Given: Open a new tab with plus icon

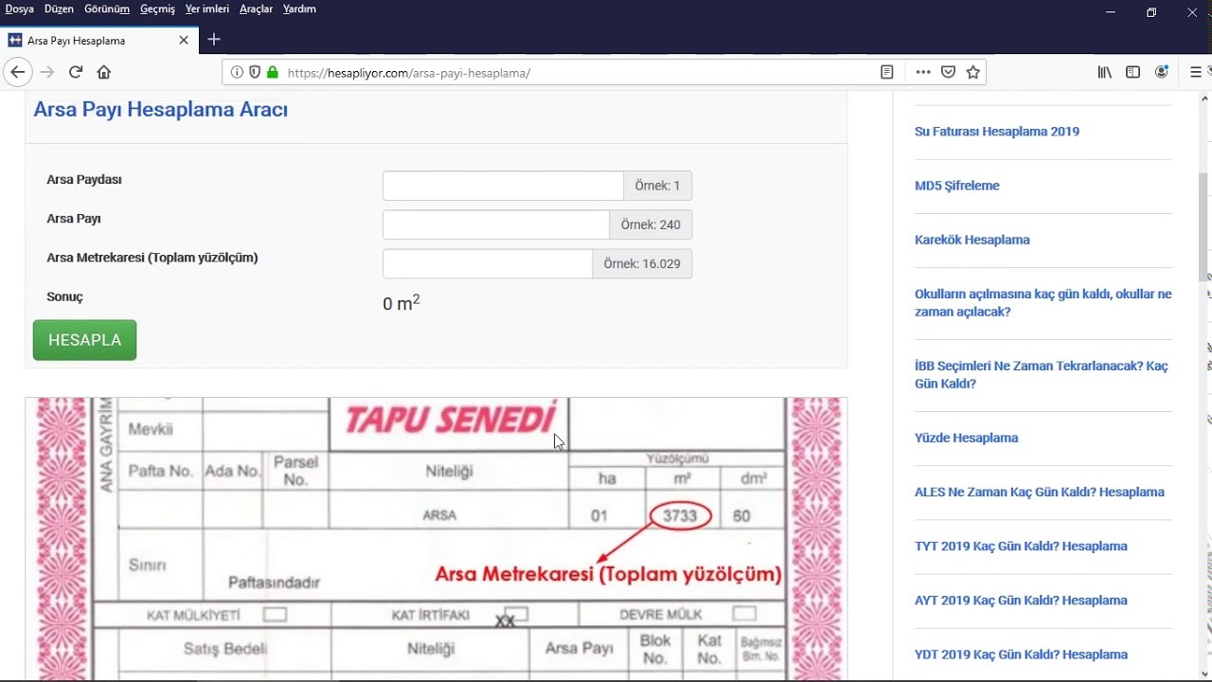Looking at the screenshot, I should (x=214, y=40).
